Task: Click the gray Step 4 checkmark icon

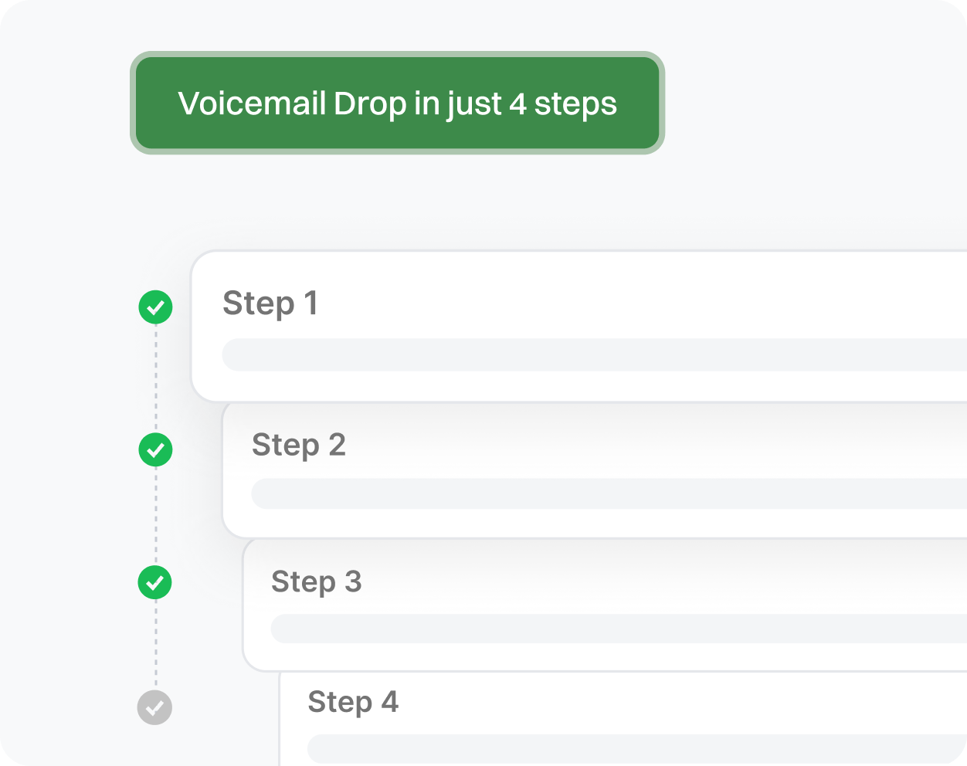Action: pos(154,707)
